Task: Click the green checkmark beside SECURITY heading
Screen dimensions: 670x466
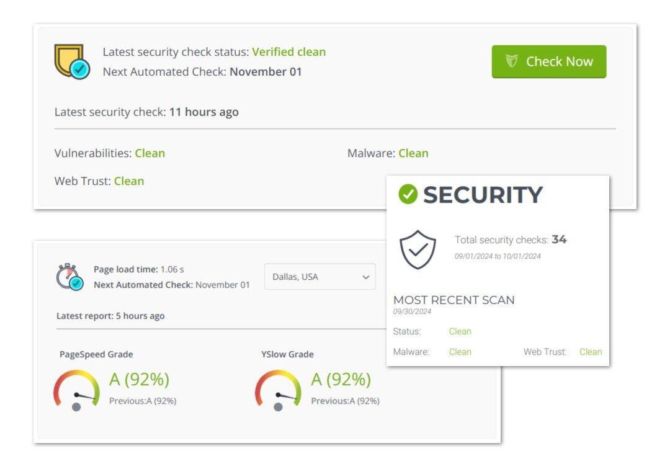Action: 408,194
